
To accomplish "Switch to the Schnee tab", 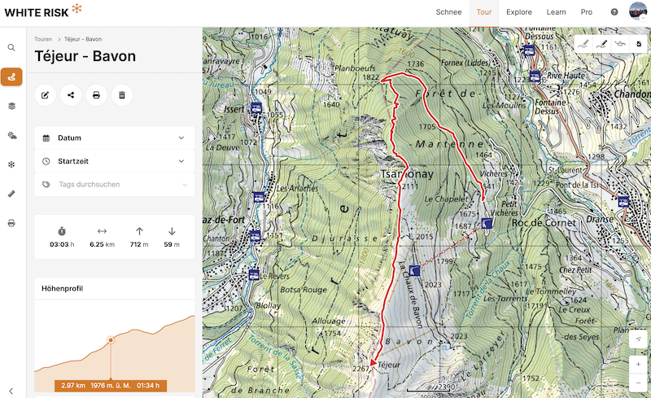I will tap(449, 12).
